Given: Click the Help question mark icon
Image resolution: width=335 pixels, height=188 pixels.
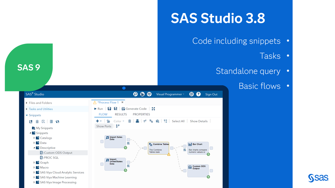Looking at the screenshot, I should [199, 94].
